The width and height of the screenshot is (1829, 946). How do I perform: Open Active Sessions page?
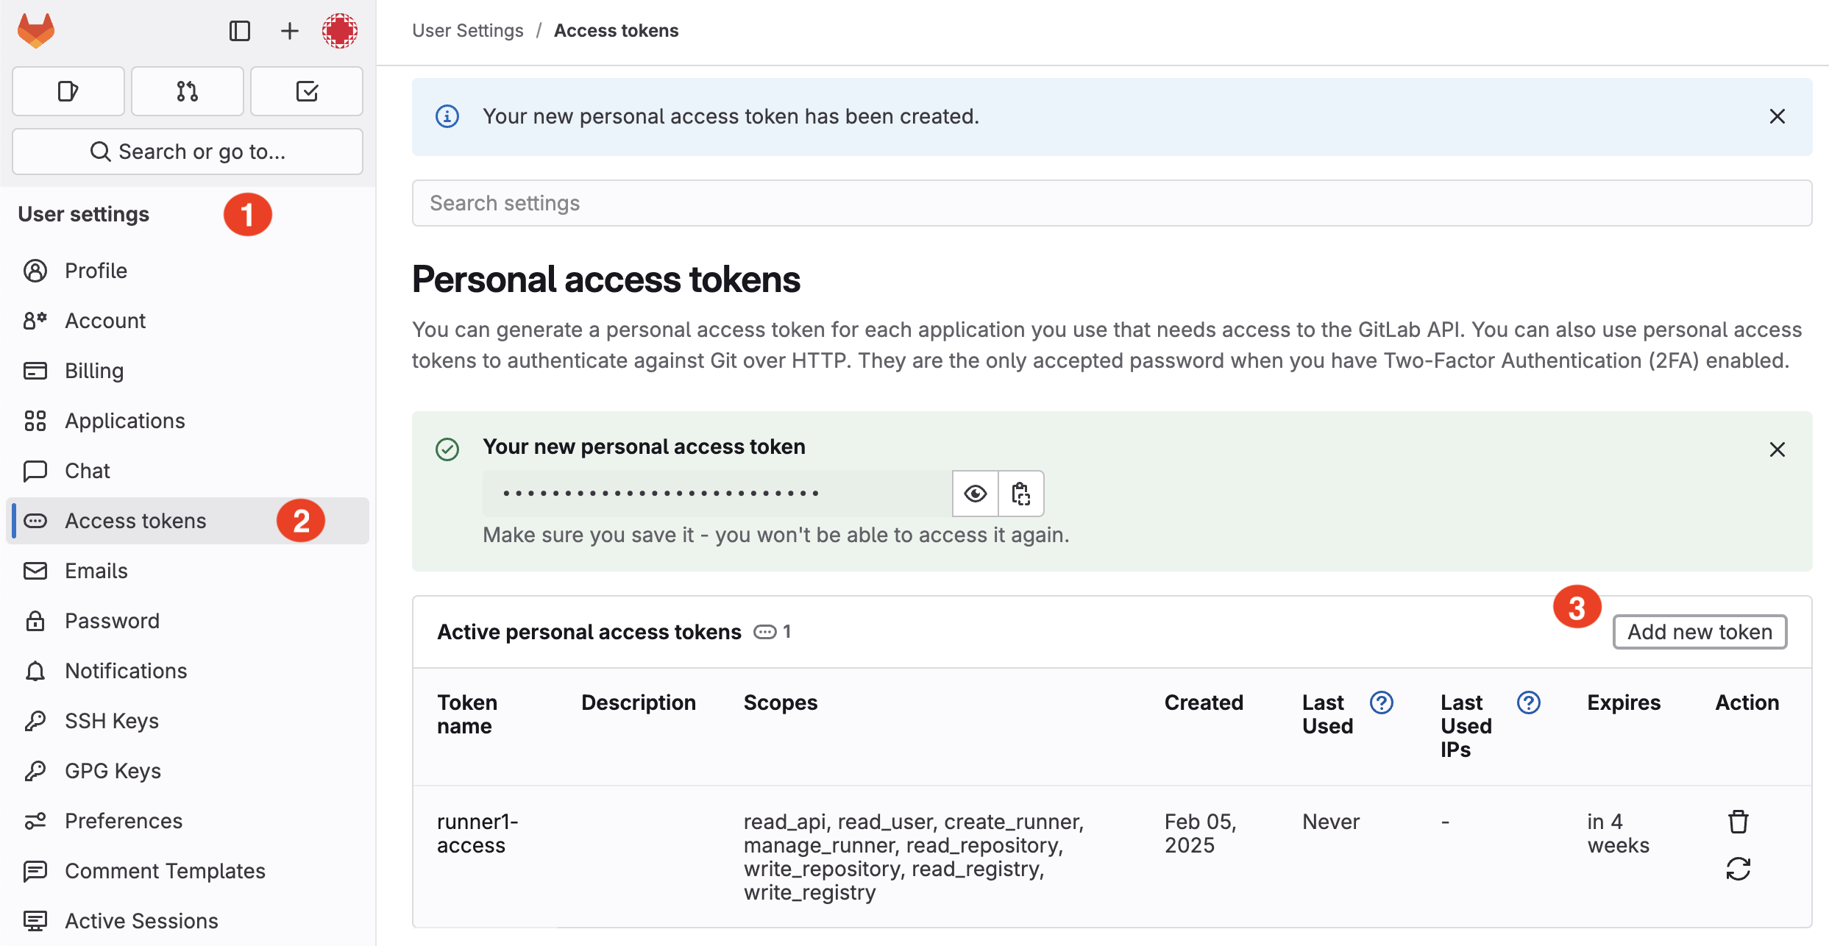tap(188, 921)
